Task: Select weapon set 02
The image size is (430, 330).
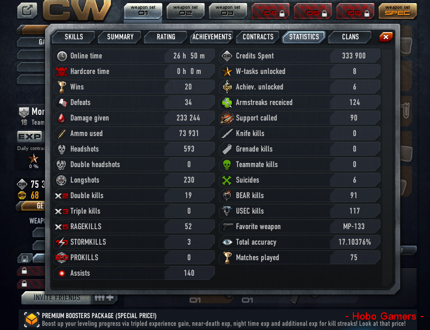Action: point(185,11)
